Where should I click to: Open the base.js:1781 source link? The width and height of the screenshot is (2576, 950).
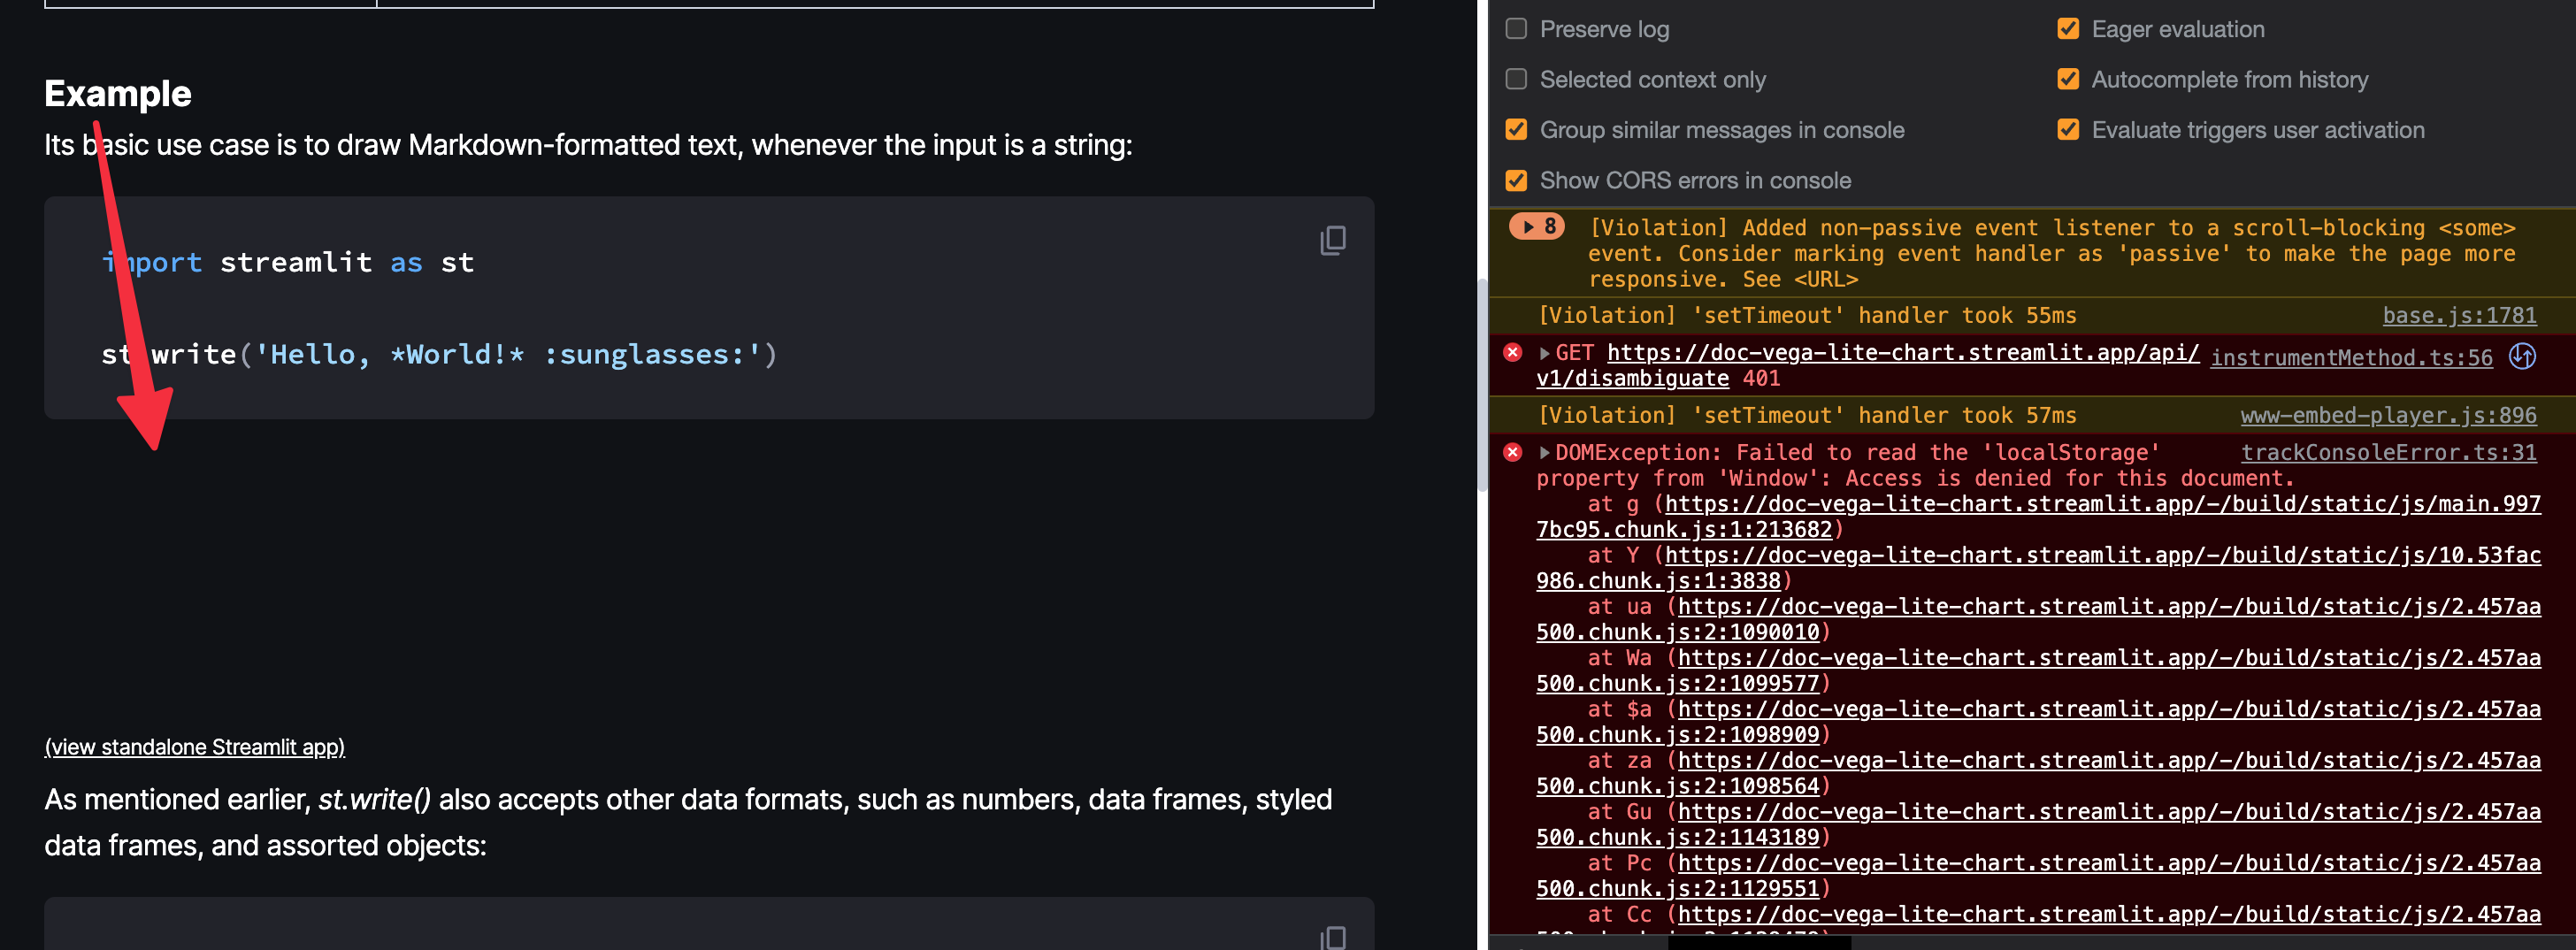pyautogui.click(x=2460, y=315)
